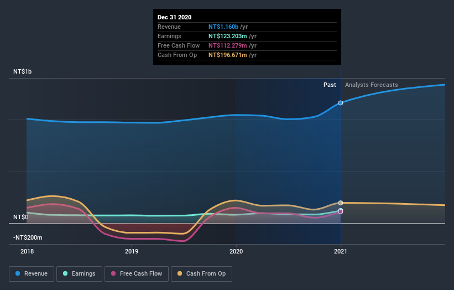Click the 2020 x-axis label
This screenshot has width=454, height=290.
[x=236, y=251]
